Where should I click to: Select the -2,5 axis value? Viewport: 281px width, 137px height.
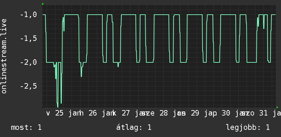click(x=29, y=86)
